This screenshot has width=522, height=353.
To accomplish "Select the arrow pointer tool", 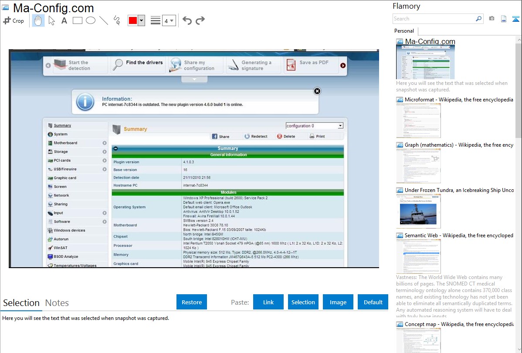I will (51, 20).
